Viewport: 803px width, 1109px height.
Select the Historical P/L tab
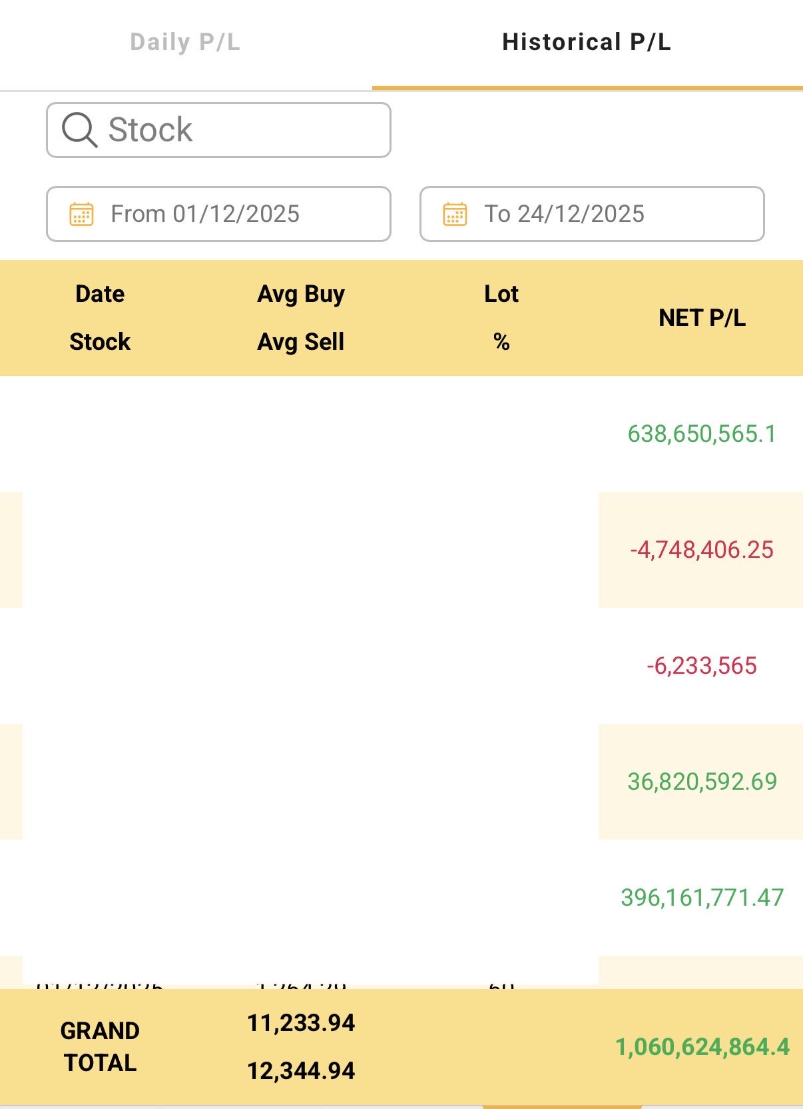(x=587, y=43)
